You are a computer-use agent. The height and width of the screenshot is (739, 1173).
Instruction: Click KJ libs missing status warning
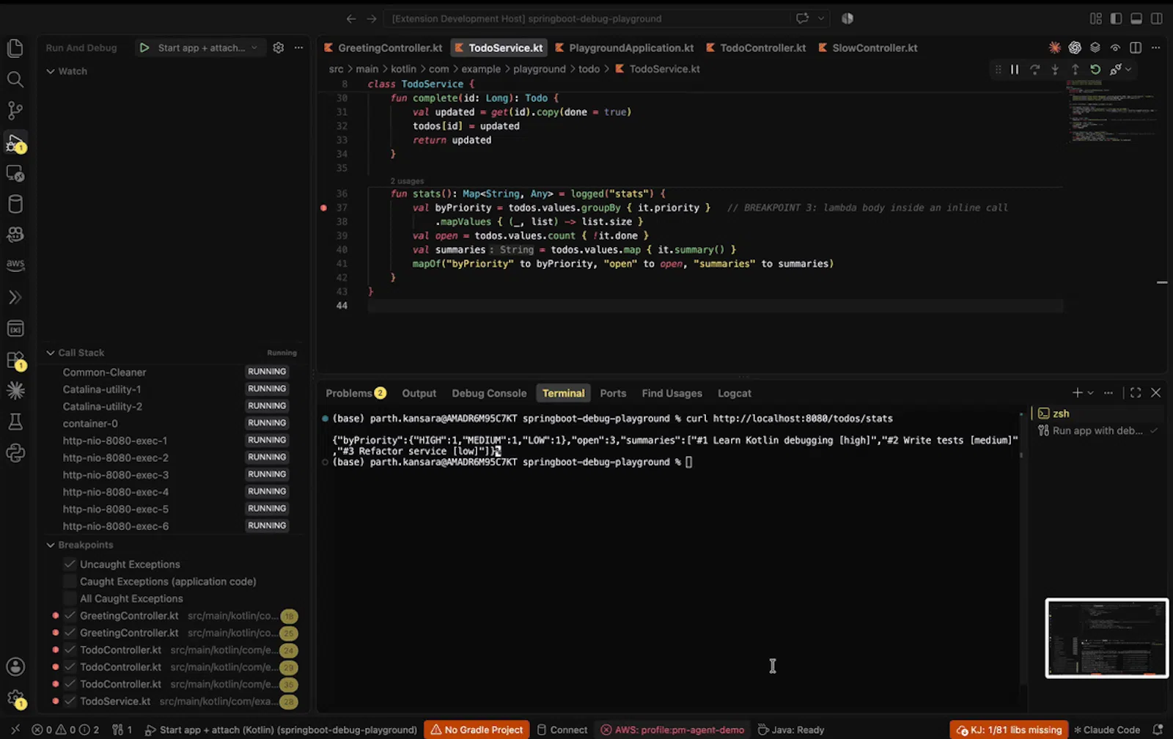[1009, 729]
